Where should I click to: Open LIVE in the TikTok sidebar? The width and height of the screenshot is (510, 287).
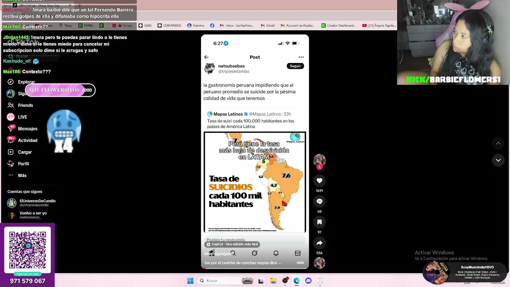pos(22,117)
